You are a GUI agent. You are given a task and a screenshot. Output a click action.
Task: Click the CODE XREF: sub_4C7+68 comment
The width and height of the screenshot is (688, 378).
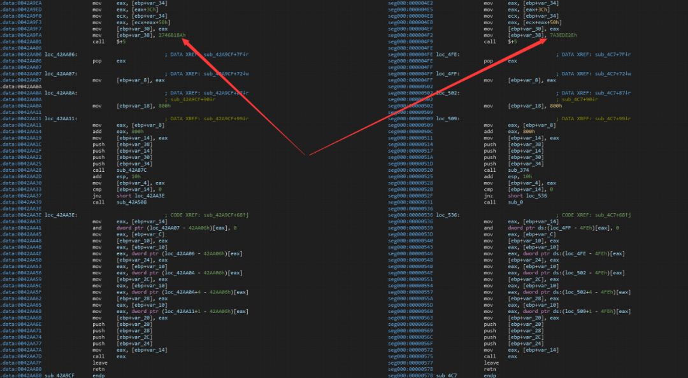tap(594, 215)
